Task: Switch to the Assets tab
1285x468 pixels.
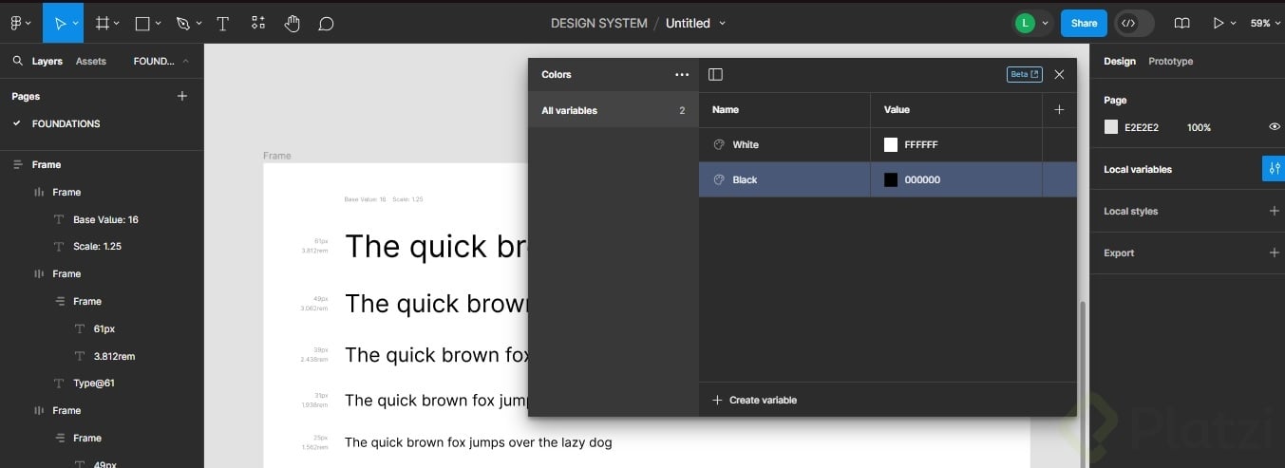Action: pos(91,61)
